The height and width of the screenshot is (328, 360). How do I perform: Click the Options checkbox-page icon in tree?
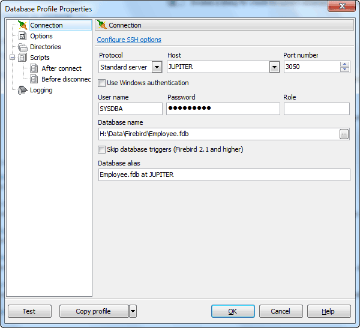23,36
